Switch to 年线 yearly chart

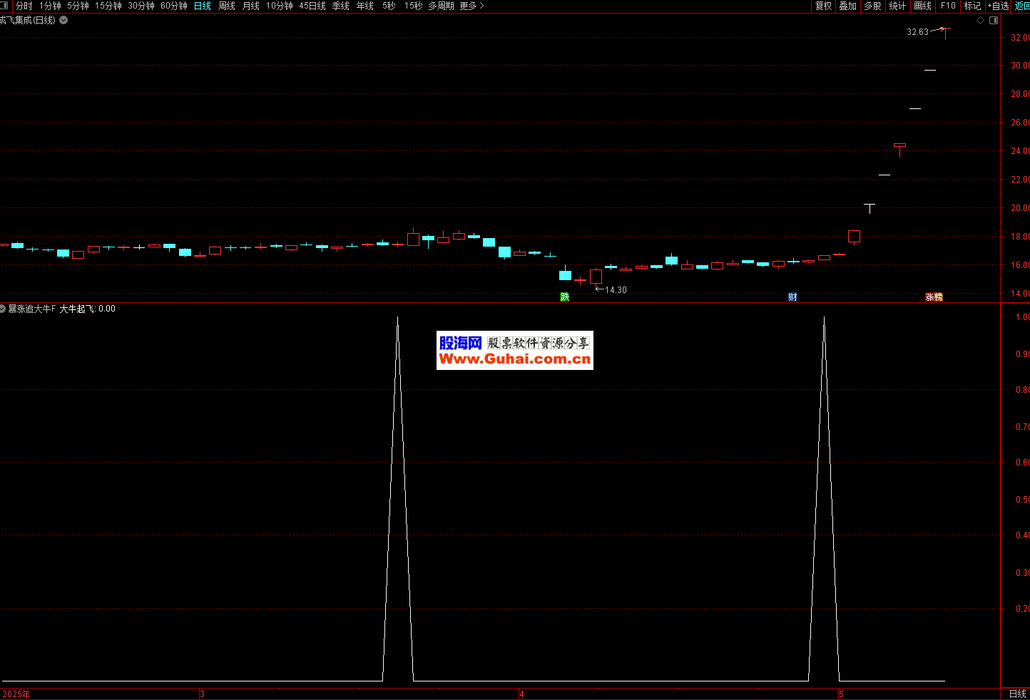365,6
